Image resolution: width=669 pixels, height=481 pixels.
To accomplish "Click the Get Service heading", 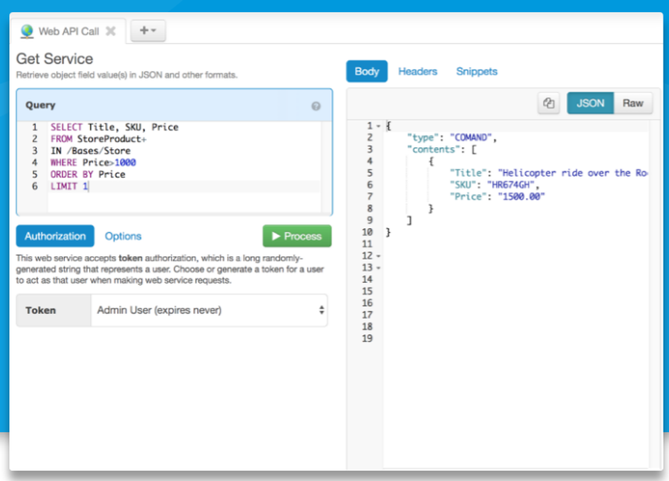I will (x=55, y=59).
